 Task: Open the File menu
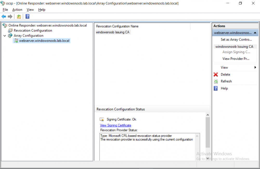pos(5,10)
